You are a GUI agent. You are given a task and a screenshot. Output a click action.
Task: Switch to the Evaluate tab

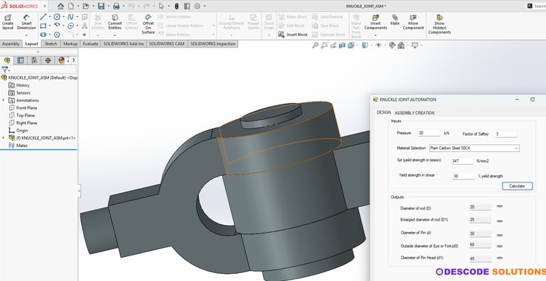(x=90, y=44)
